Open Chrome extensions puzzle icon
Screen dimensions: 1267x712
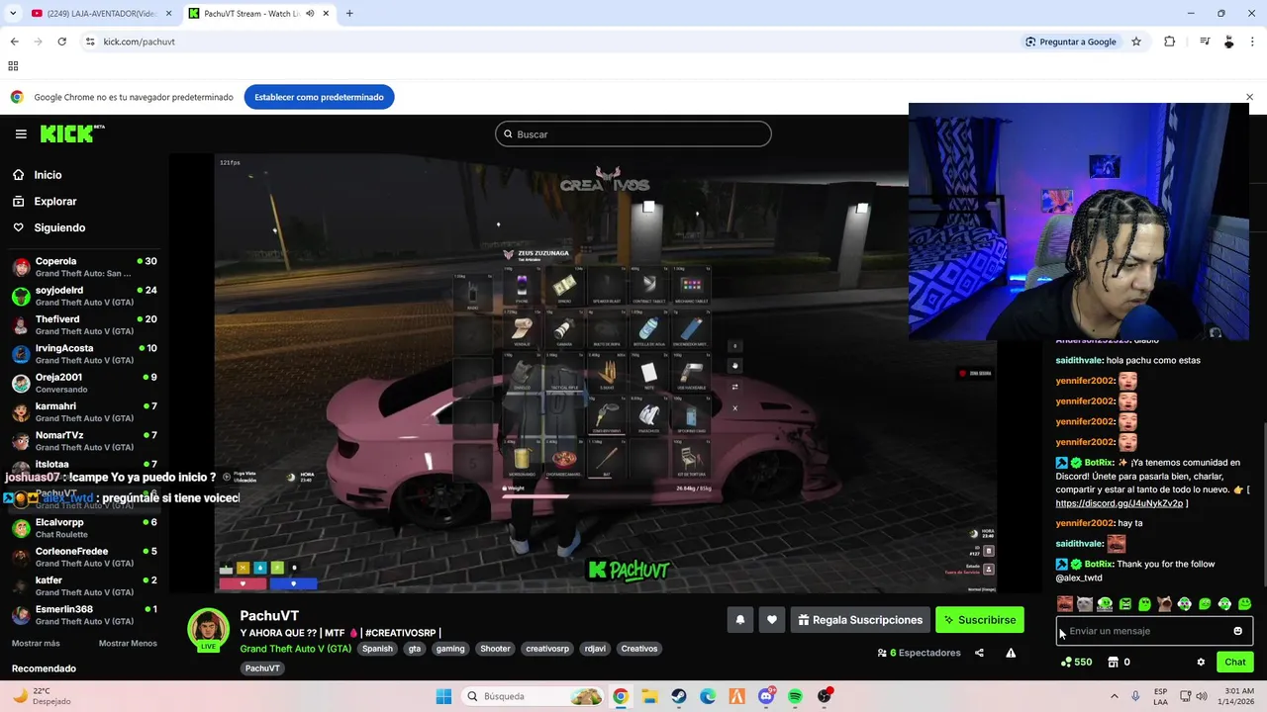1169,42
